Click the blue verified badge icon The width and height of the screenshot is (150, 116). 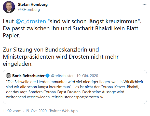point(47,76)
